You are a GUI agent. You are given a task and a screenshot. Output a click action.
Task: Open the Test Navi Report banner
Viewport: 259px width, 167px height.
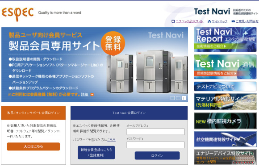click(x=225, y=39)
